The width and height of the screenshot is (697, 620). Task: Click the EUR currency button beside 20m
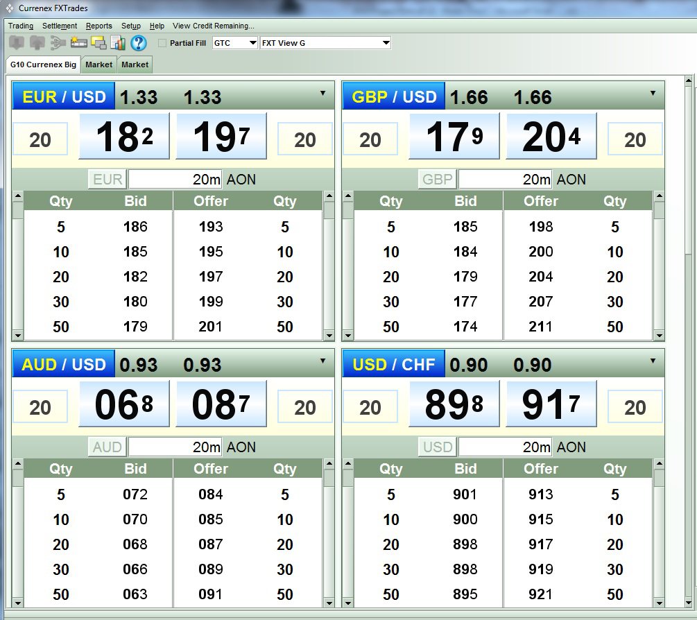107,179
